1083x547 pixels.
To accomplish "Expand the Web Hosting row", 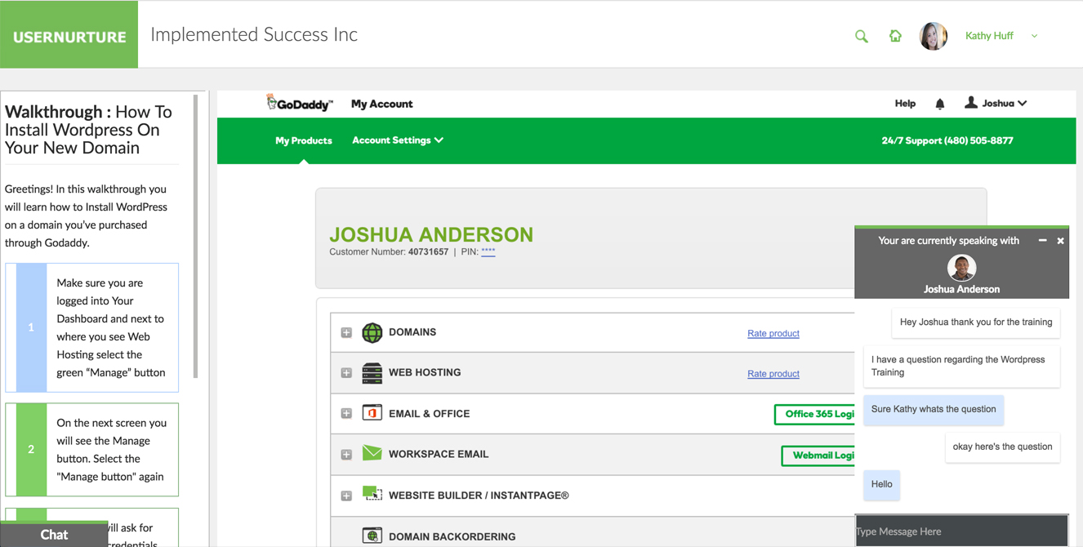I will [346, 373].
